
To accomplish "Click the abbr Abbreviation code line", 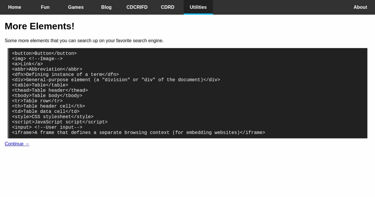I will [x=47, y=69].
